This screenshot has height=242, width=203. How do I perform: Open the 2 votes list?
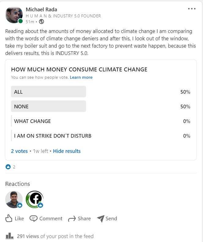click(x=19, y=151)
